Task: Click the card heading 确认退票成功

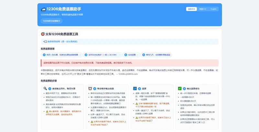Action: (x=193, y=89)
